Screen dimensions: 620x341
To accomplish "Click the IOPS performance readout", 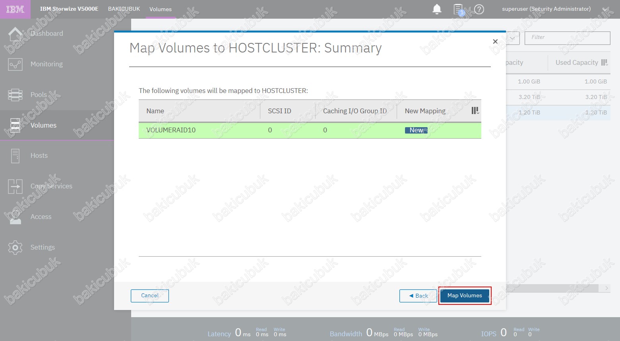I will click(x=510, y=333).
